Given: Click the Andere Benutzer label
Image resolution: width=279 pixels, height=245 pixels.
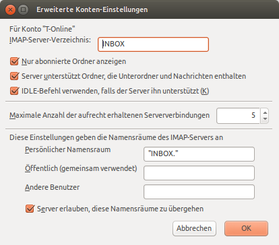Looking at the screenshot, I should pyautogui.click(x=52, y=187).
